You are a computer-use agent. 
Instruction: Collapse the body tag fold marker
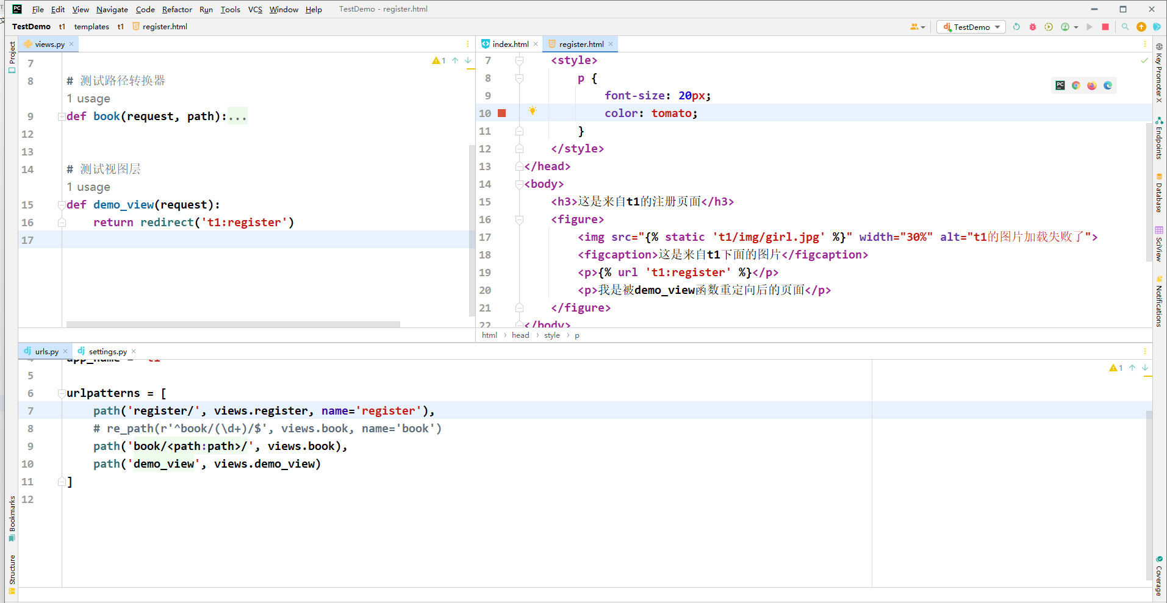click(x=519, y=184)
